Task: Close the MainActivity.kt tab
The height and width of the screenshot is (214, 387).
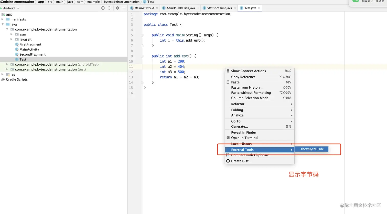Action: point(157,8)
